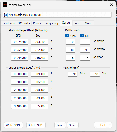Load a saved profile with Load button
Viewport: 117px width, 132px height.
pos(60,125)
